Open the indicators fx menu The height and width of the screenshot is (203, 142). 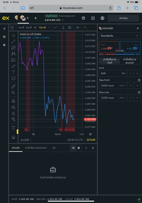coord(63,28)
